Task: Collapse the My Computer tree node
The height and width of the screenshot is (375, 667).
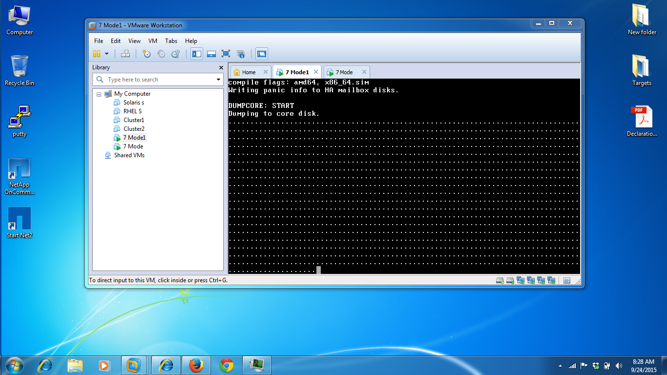Action: click(x=99, y=94)
